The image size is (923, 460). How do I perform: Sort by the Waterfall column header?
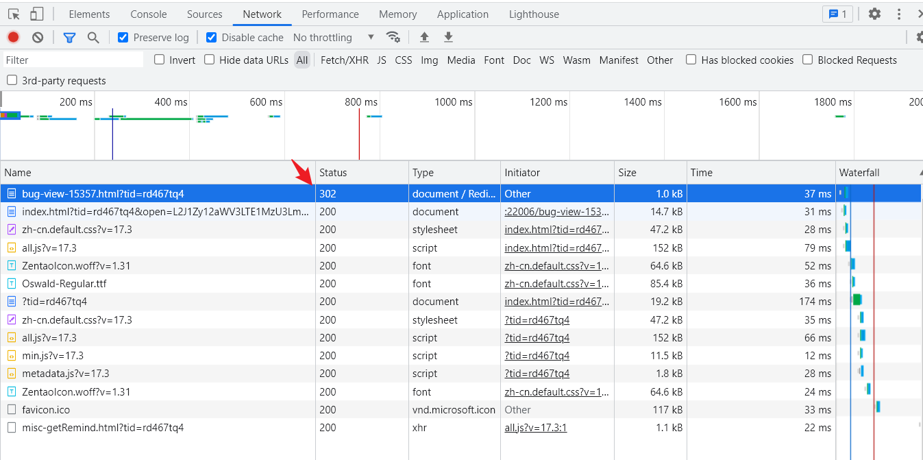pyautogui.click(x=859, y=173)
